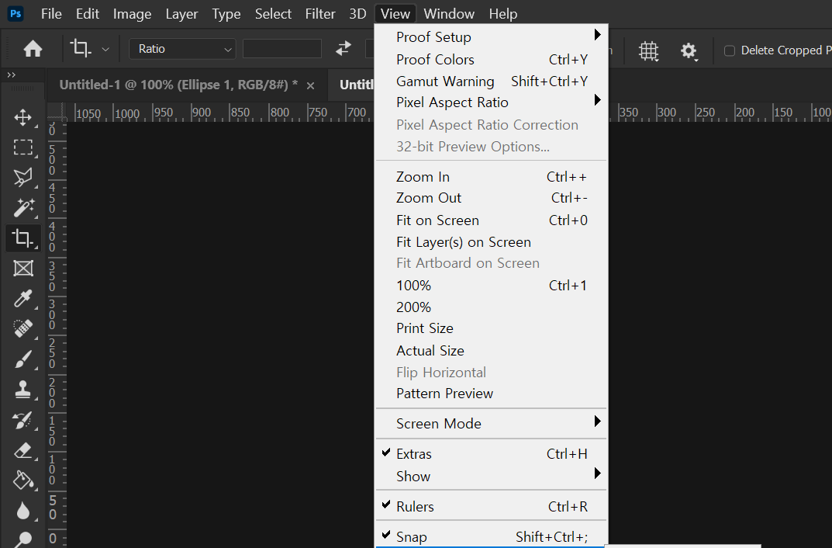The height and width of the screenshot is (548, 832).
Task: Select the Eraser tool
Action: coord(22,451)
